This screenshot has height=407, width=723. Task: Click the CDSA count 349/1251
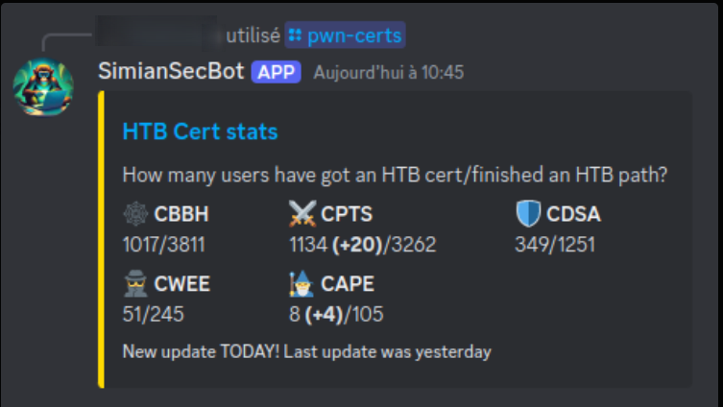tap(554, 245)
